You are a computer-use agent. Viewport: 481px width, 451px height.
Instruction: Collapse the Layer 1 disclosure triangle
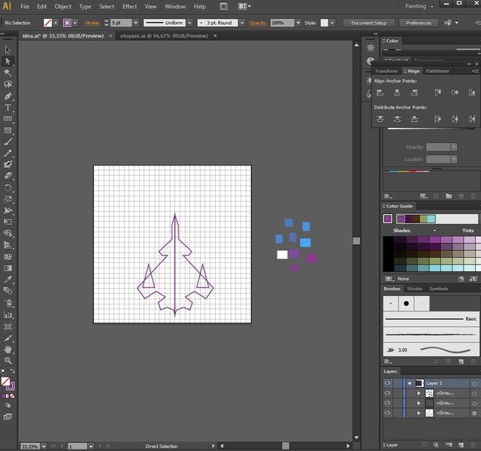(x=410, y=383)
